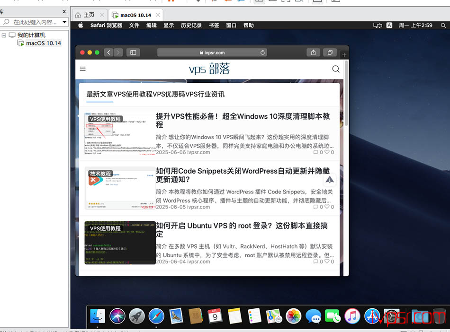Open a new Safari tab with plus
The image size is (450, 332).
tap(344, 55)
